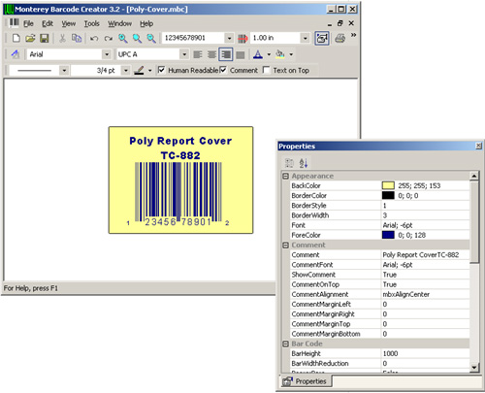Align text left
Screen dimensions: 485x393
coord(198,54)
